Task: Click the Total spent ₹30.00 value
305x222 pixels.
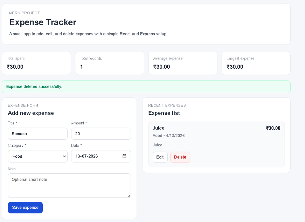Action: coord(15,67)
